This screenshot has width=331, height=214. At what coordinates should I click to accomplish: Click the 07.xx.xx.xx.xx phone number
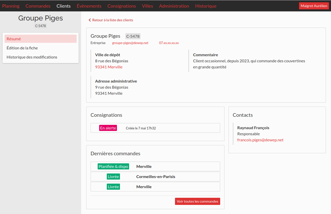click(169, 43)
